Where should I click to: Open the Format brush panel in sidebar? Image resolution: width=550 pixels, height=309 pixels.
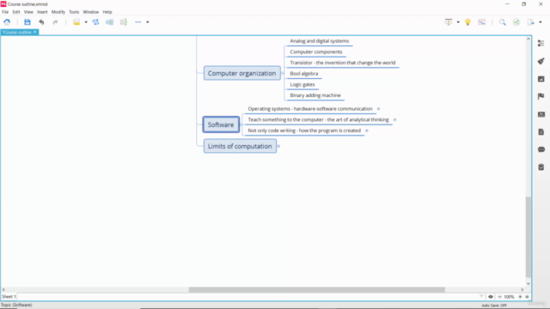[541, 61]
